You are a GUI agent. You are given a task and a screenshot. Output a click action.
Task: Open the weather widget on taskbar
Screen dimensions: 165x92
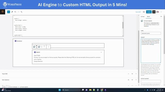tap(6, 90)
